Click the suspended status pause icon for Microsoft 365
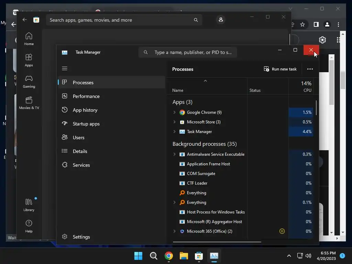 tap(282, 231)
